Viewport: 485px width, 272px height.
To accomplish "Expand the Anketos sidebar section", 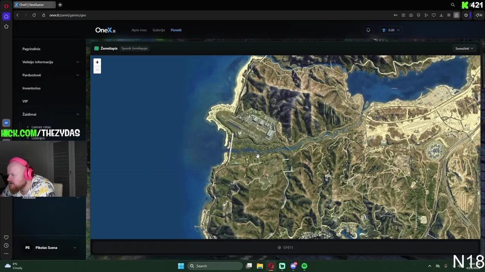I will tap(51, 198).
